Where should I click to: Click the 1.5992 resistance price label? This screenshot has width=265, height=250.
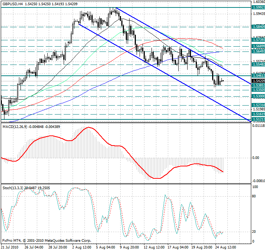(258, 7)
